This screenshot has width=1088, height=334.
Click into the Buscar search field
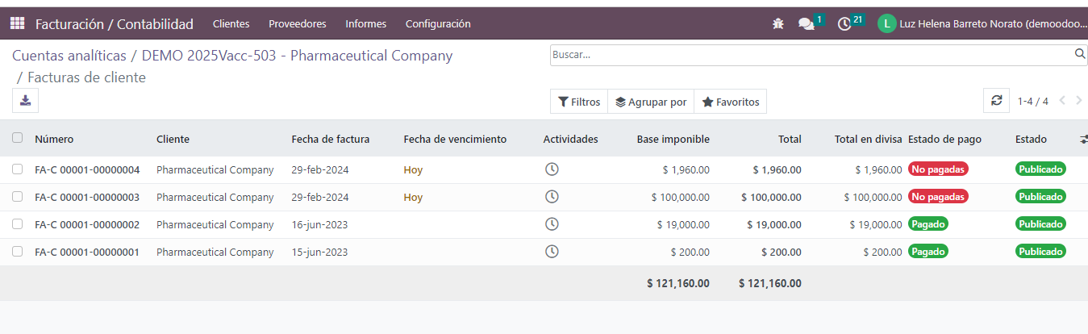[x=811, y=55]
